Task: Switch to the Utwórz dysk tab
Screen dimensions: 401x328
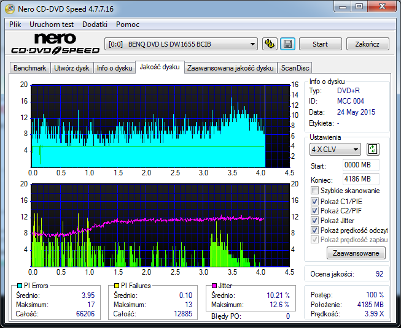Action: [x=72, y=68]
